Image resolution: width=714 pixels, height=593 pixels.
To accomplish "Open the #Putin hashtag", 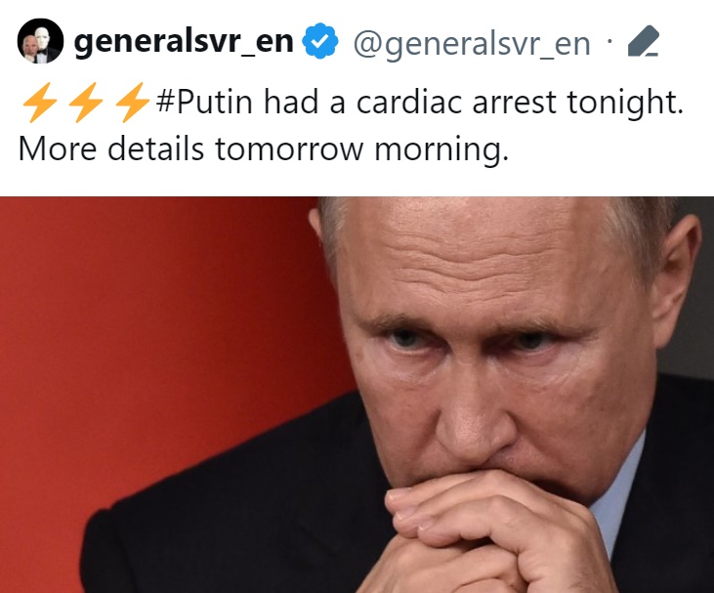I will tap(201, 103).
